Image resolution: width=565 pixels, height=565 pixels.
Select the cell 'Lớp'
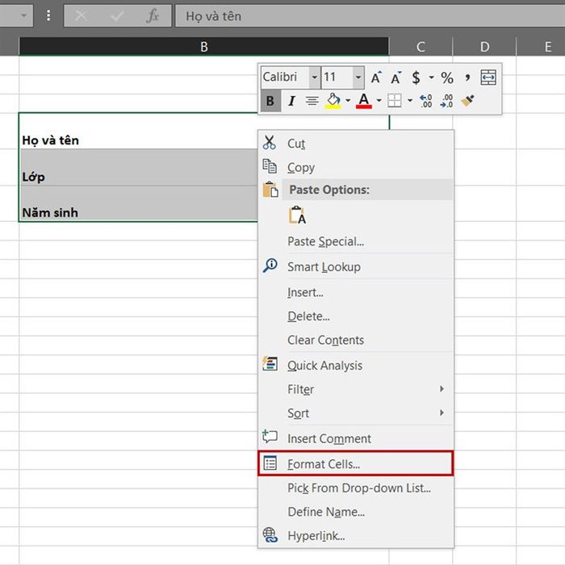pyautogui.click(x=139, y=167)
